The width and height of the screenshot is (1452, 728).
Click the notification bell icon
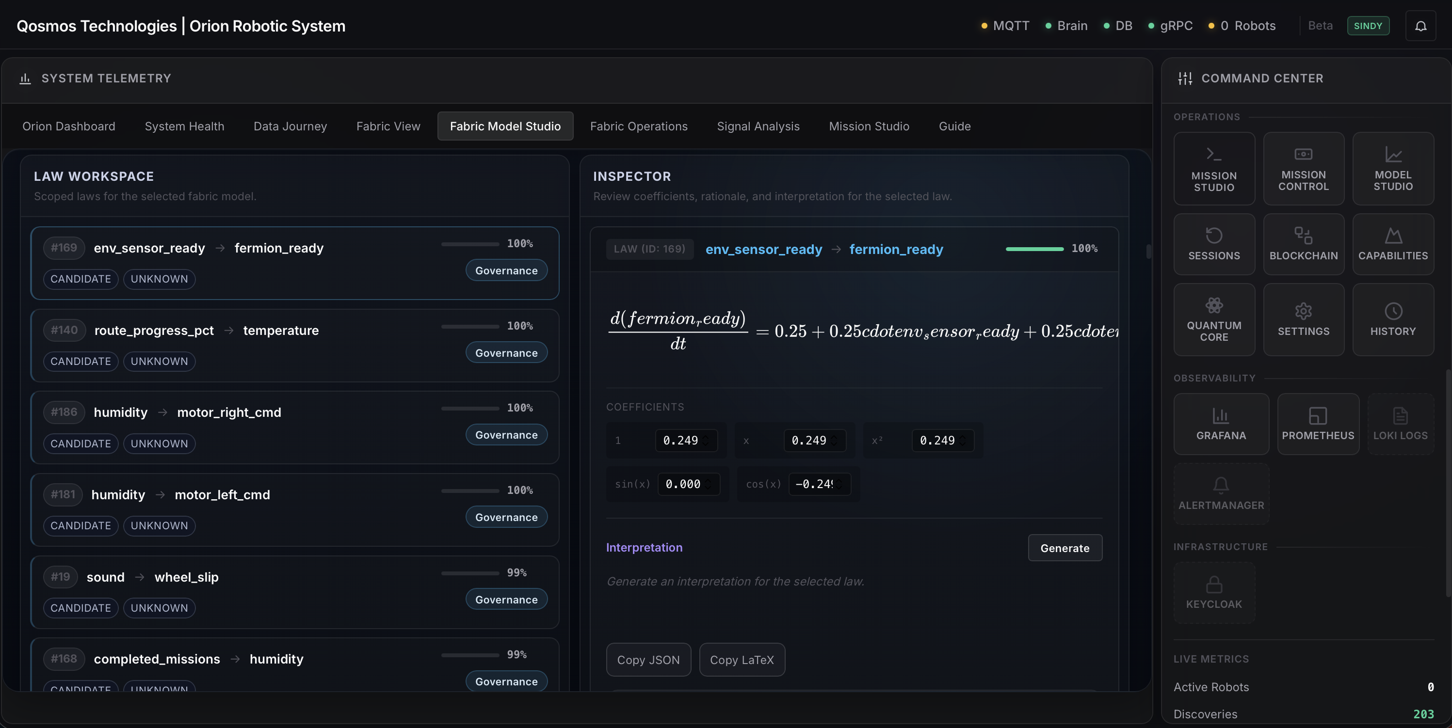tap(1420, 26)
